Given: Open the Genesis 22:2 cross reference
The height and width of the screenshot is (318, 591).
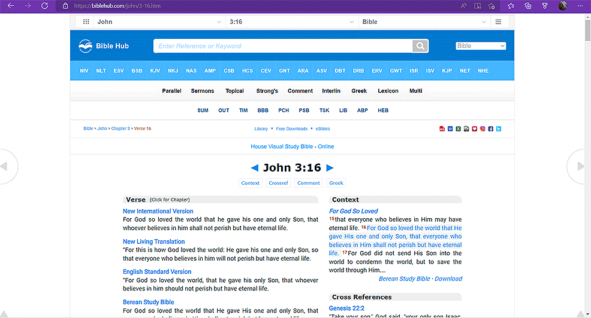Looking at the screenshot, I should 346,308.
